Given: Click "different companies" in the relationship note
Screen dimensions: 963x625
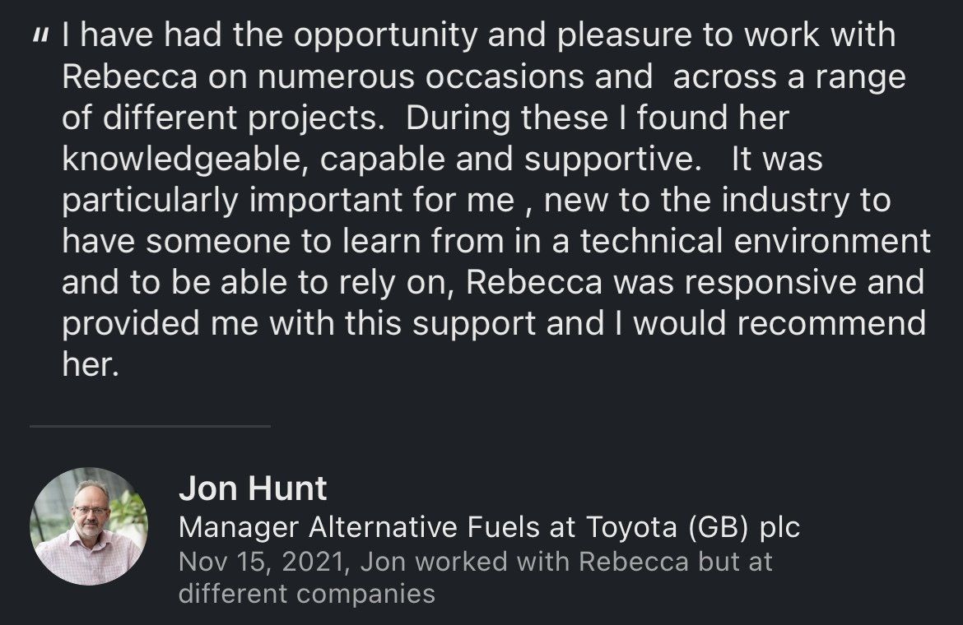Looking at the screenshot, I should (x=306, y=593).
